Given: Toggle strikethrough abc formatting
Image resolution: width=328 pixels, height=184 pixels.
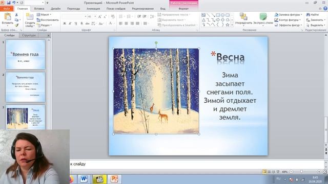Looking at the screenshot, I should coord(87,24).
